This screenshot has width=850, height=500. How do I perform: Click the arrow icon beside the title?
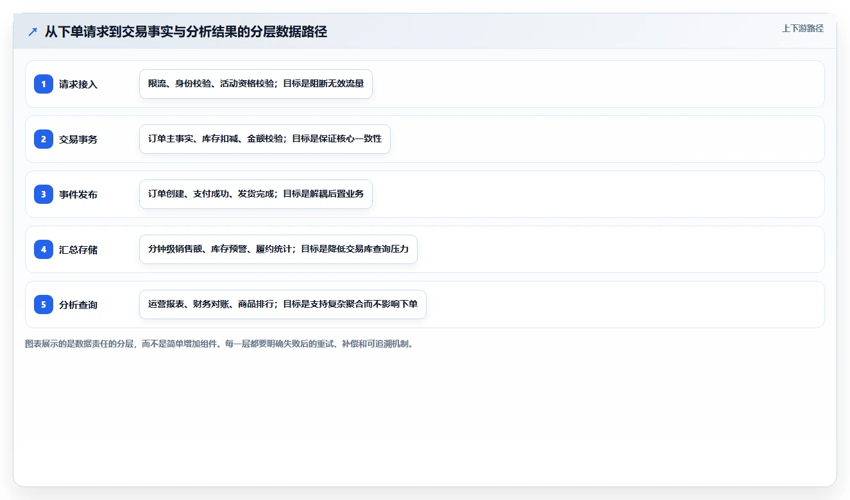tap(33, 31)
